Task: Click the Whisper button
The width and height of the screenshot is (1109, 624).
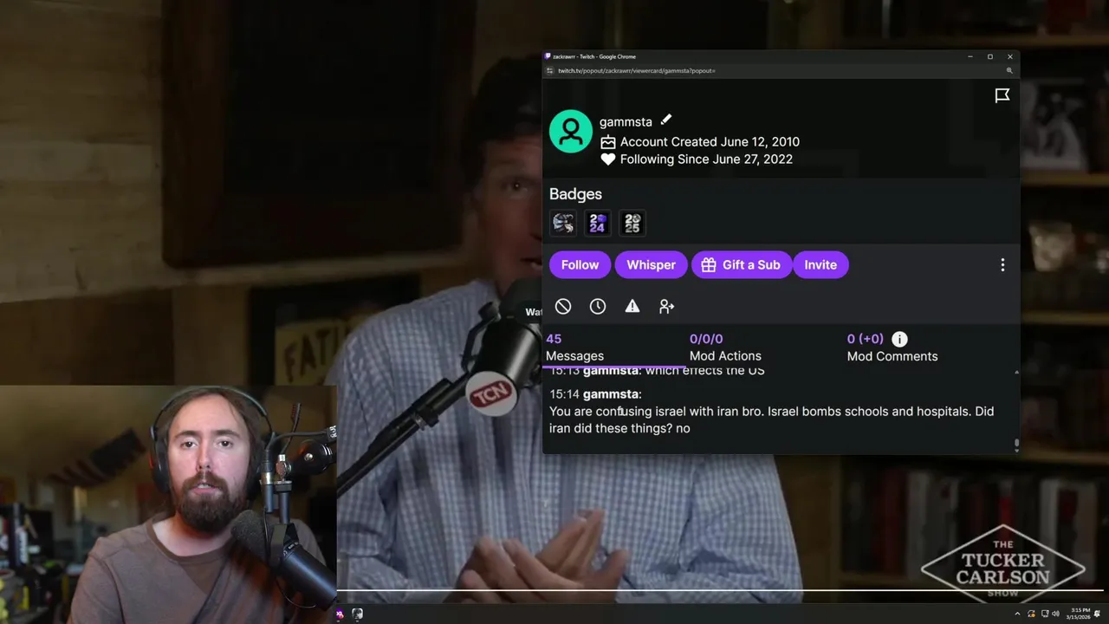Action: (651, 265)
